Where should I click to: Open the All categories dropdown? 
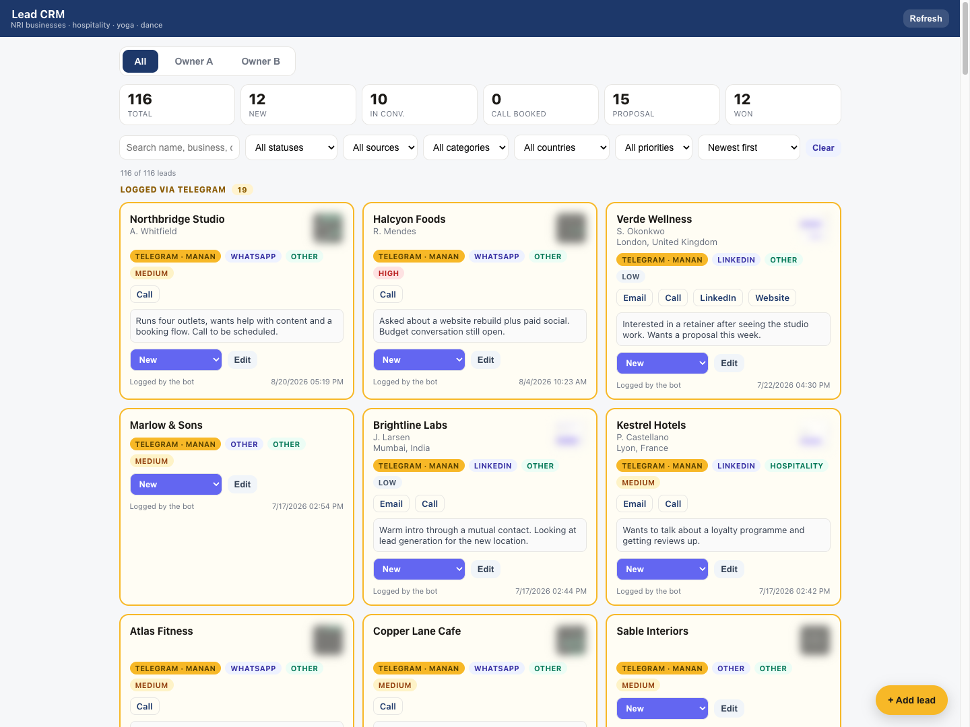click(x=465, y=147)
